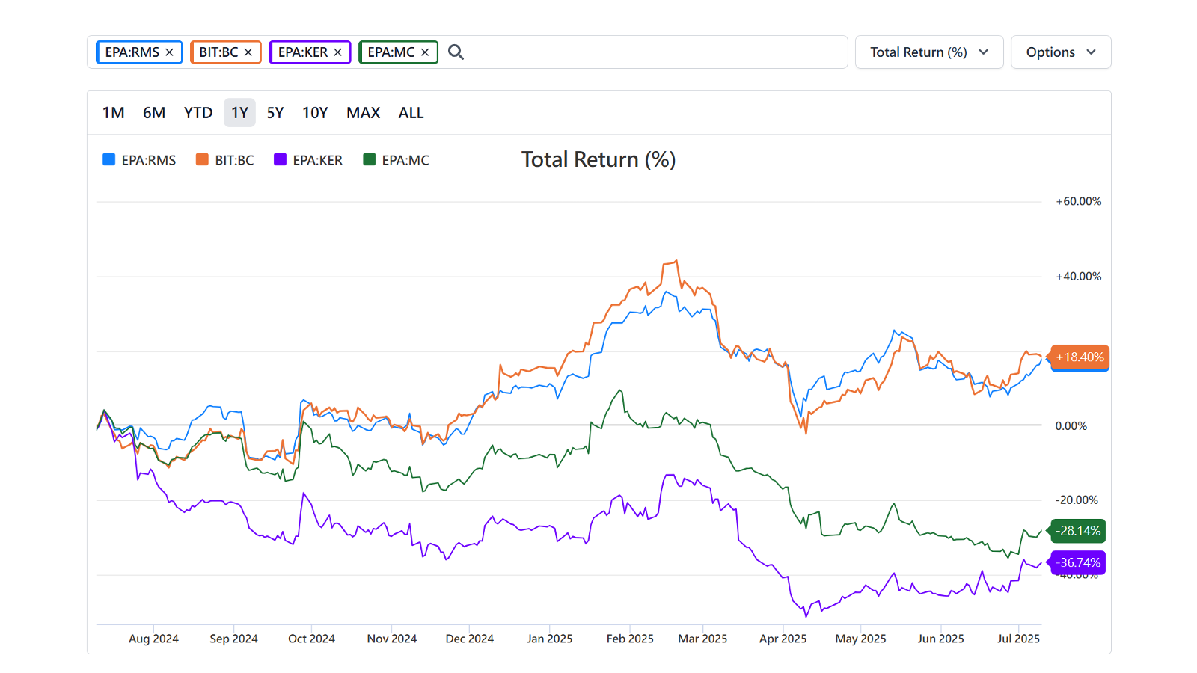Switch to the 10Y range
The width and height of the screenshot is (1197, 673).
[315, 113]
